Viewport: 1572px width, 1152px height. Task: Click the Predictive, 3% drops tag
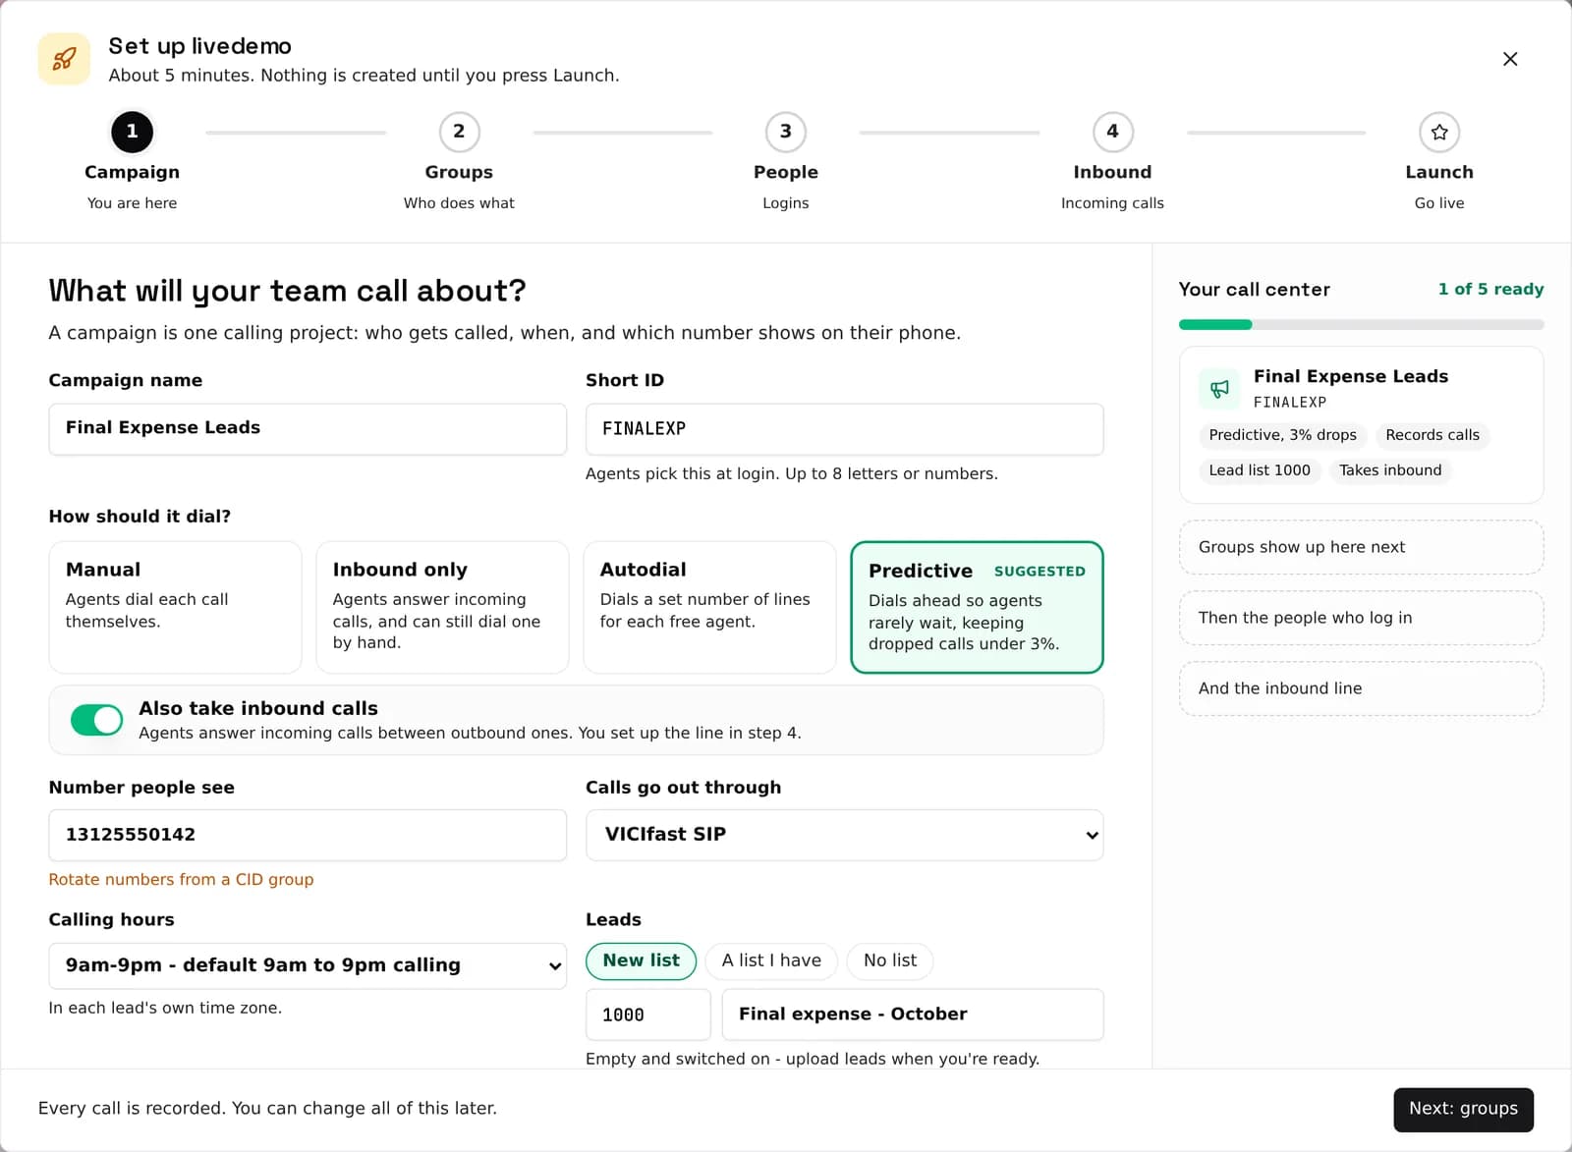(1282, 435)
